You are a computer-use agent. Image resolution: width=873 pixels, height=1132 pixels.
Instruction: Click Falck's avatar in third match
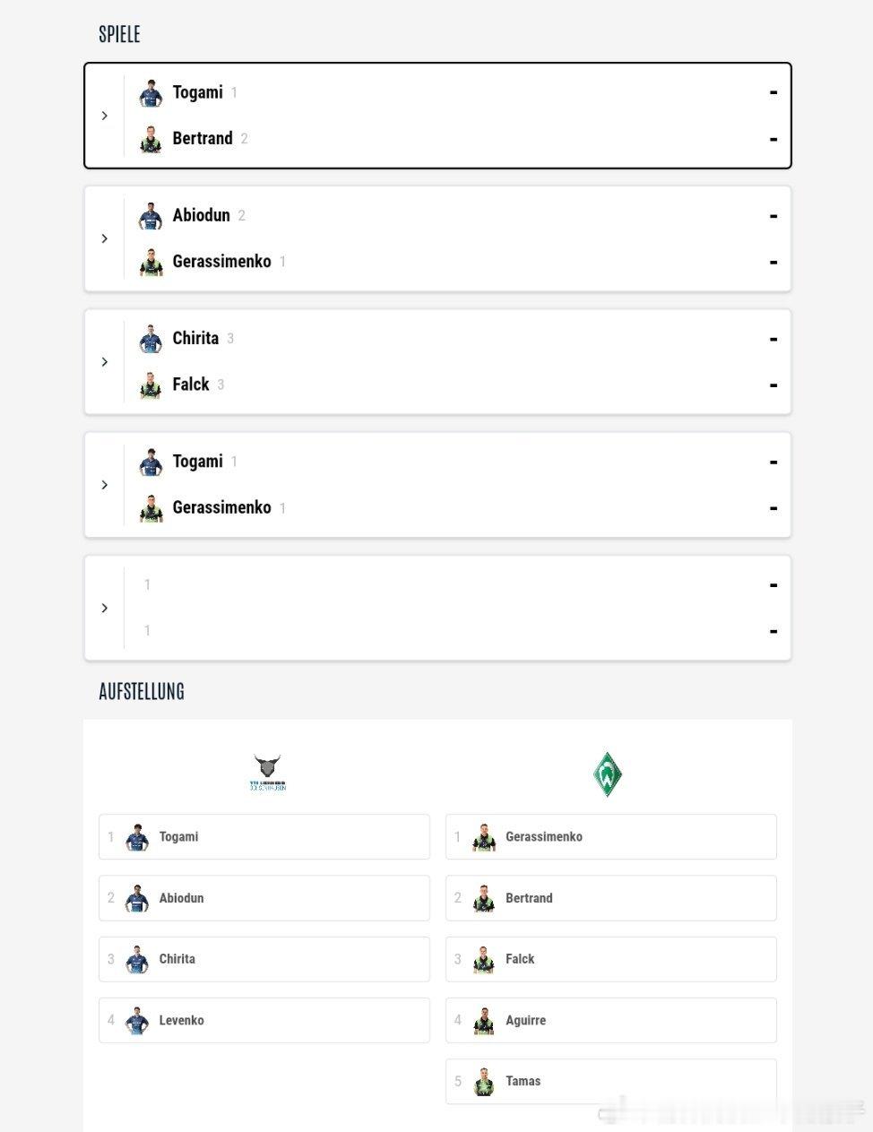[x=151, y=385]
